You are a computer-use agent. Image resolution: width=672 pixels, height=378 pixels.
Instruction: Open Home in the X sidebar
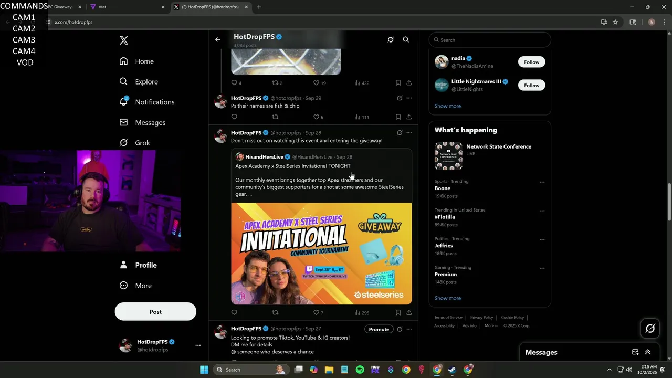[x=136, y=61]
